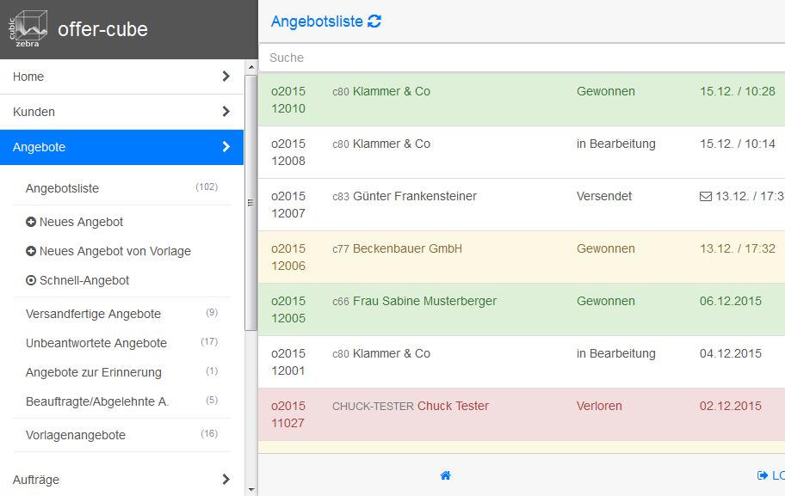Viewport: 785px width, 496px height.
Task: Click the cubic zebra logo icon
Action: [x=28, y=29]
